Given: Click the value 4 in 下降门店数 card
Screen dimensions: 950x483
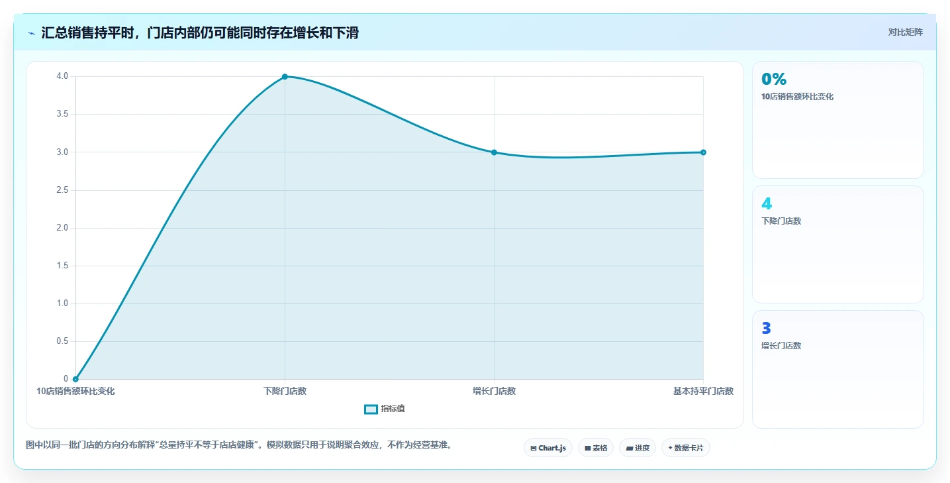Looking at the screenshot, I should pos(767,204).
